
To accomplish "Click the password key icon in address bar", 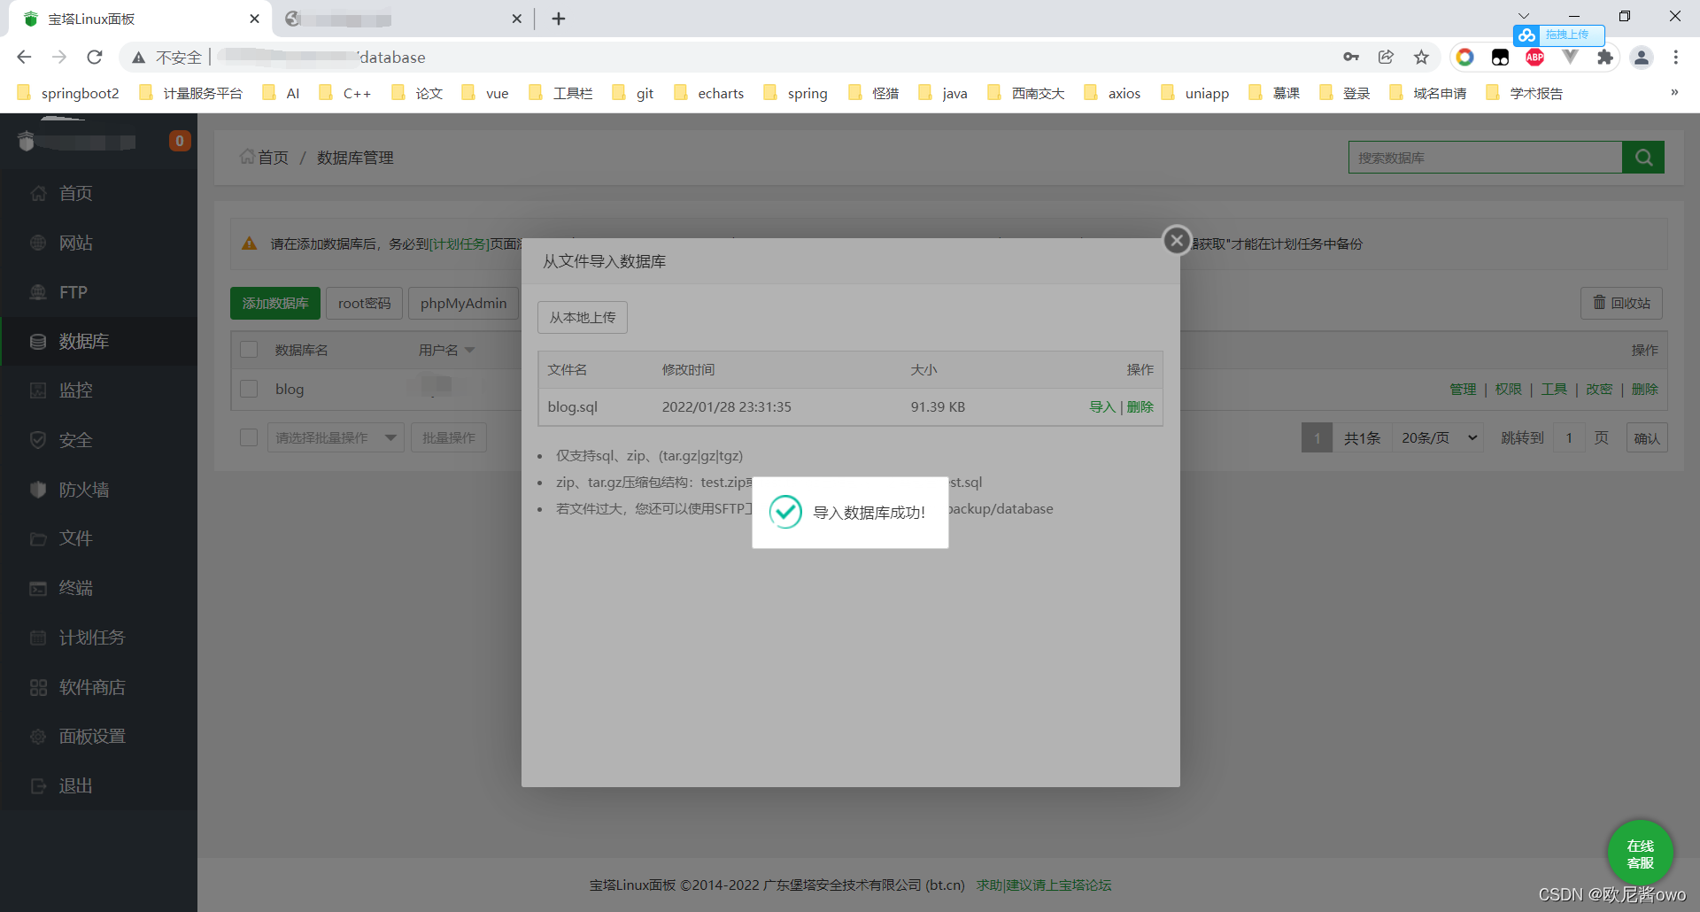I will (x=1350, y=58).
